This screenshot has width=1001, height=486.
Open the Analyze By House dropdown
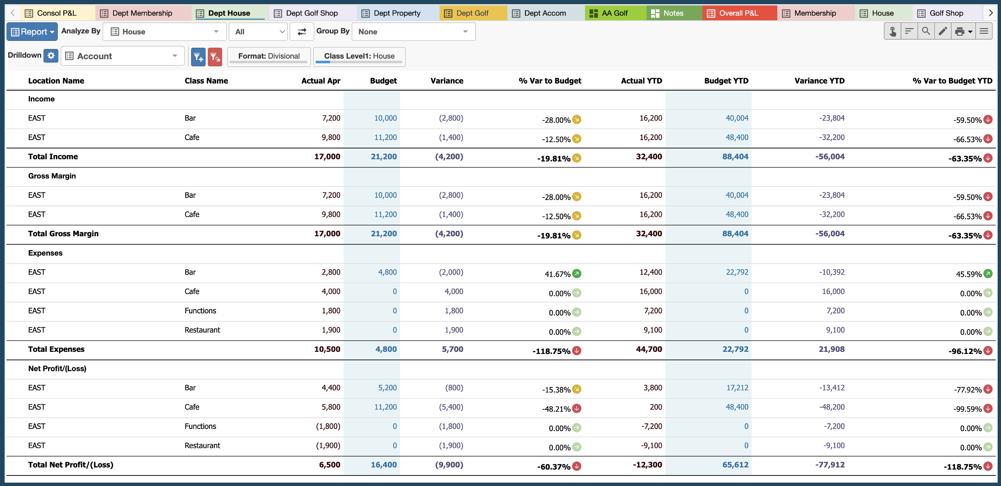point(165,32)
